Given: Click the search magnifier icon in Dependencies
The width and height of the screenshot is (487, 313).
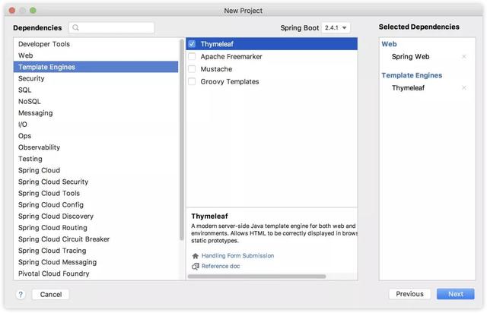Looking at the screenshot, I should tap(75, 27).
